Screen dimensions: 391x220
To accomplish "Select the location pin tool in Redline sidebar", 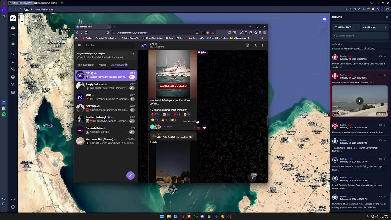I will point(13,62).
